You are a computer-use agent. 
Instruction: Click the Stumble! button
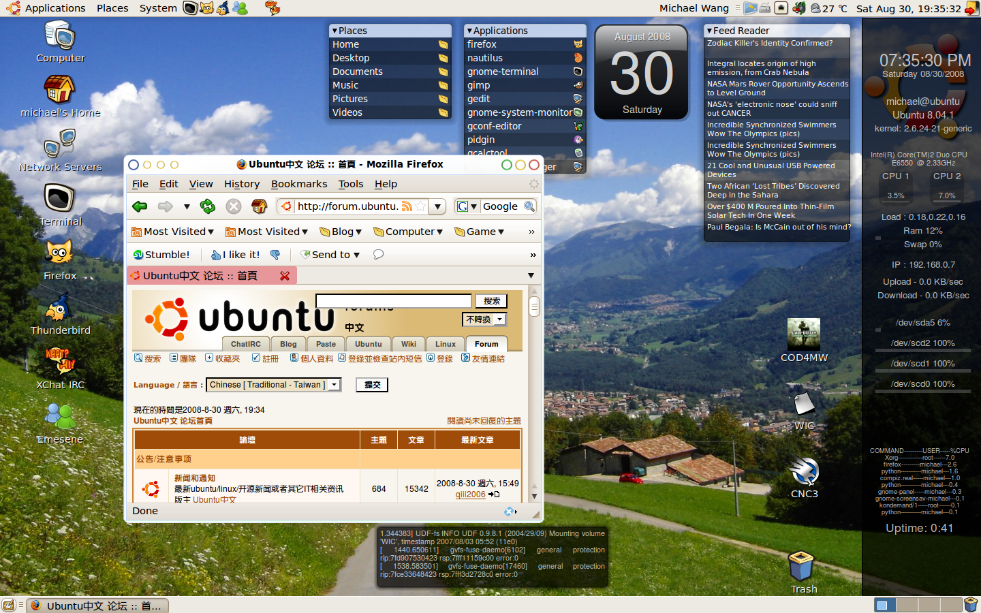pyautogui.click(x=161, y=255)
